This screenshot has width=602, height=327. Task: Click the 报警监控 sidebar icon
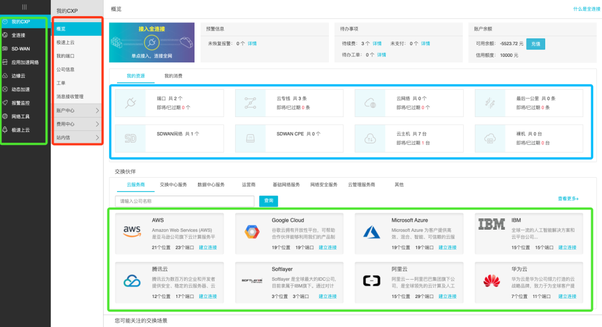[x=5, y=103]
